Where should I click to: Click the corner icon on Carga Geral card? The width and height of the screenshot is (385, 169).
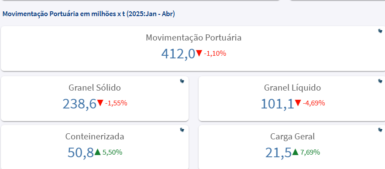pos(380,130)
